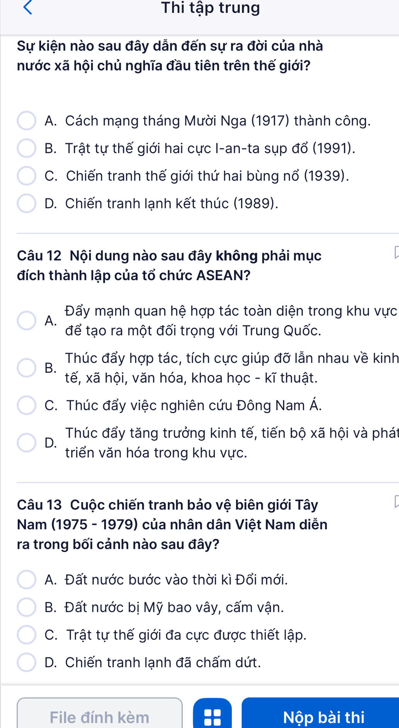
Task: Tap the back arrow icon
Action: [x=27, y=7]
